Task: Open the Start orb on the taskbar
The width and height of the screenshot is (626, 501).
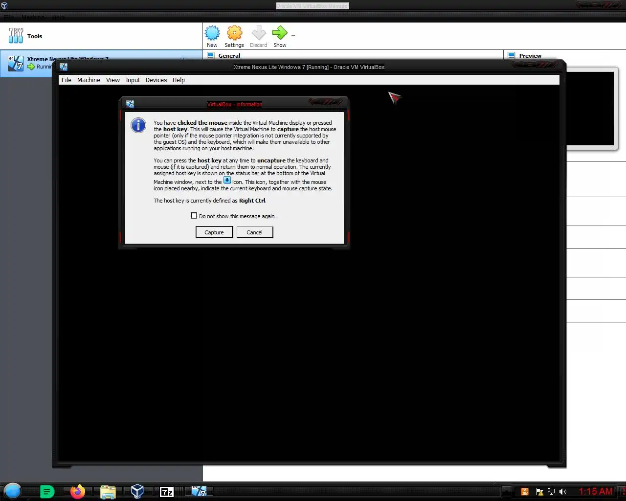Action: (13, 491)
